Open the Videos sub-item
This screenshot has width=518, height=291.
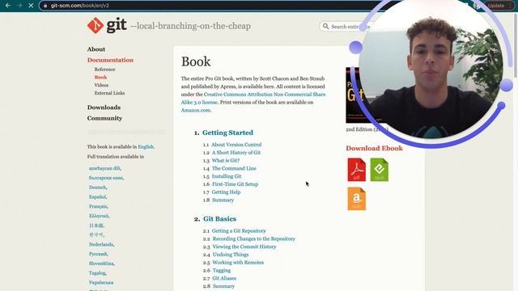click(x=101, y=85)
